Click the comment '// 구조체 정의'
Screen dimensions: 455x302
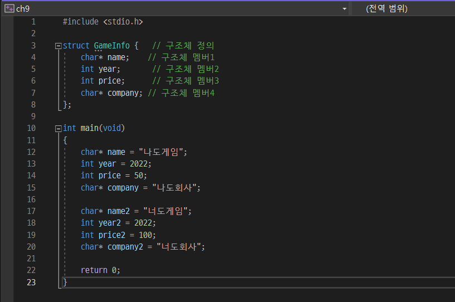pos(183,46)
